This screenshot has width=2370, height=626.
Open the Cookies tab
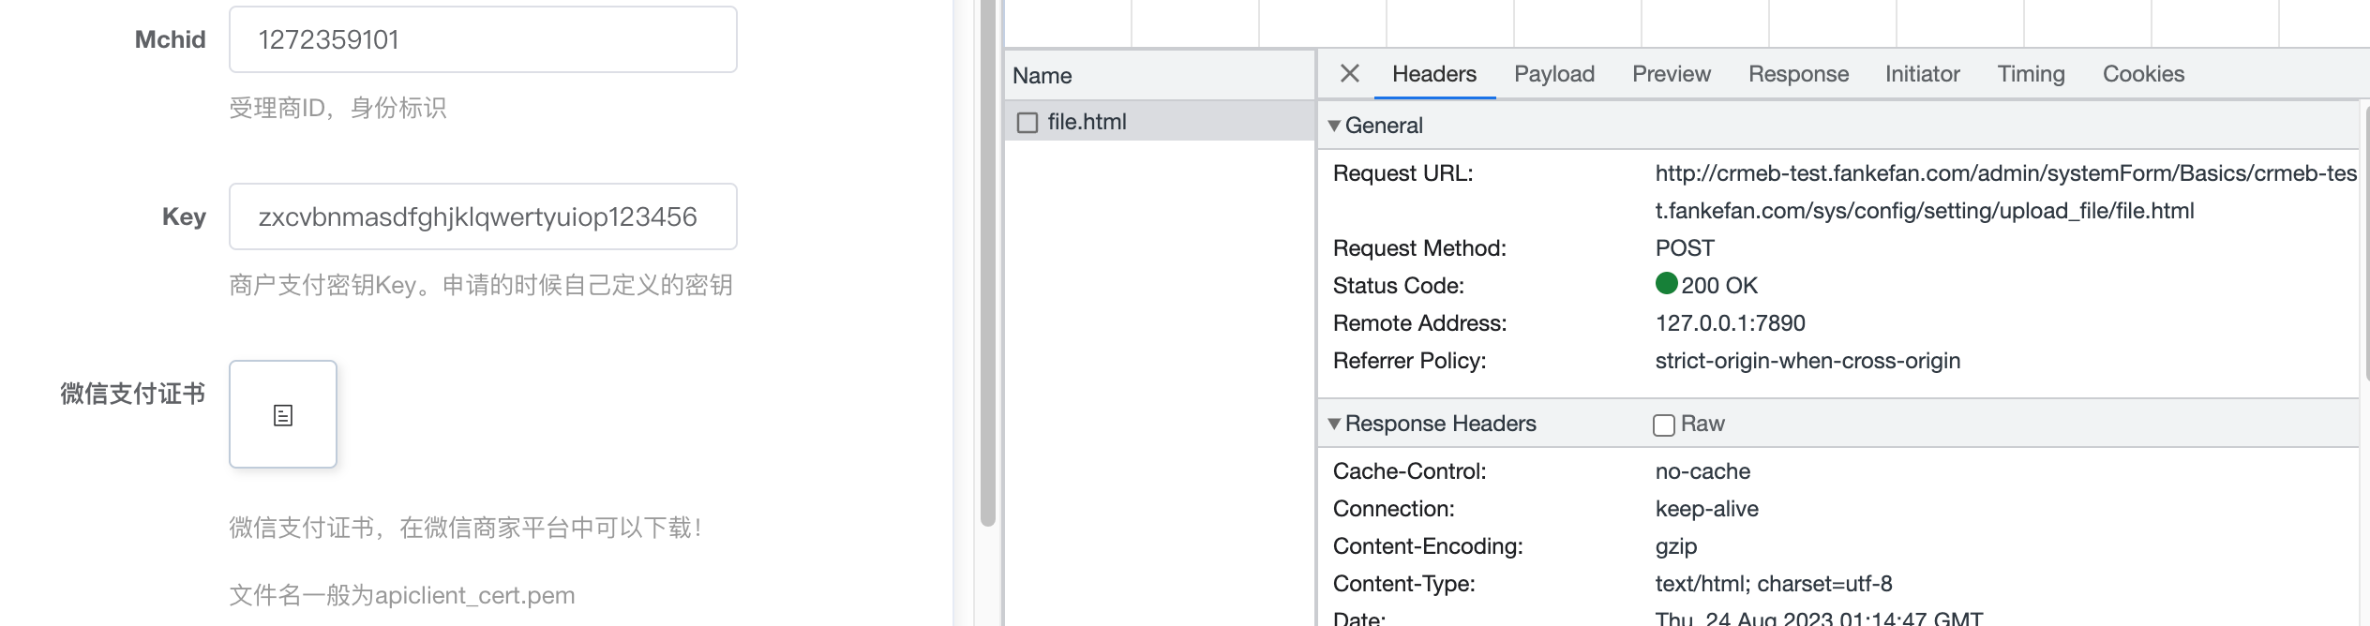point(2143,74)
